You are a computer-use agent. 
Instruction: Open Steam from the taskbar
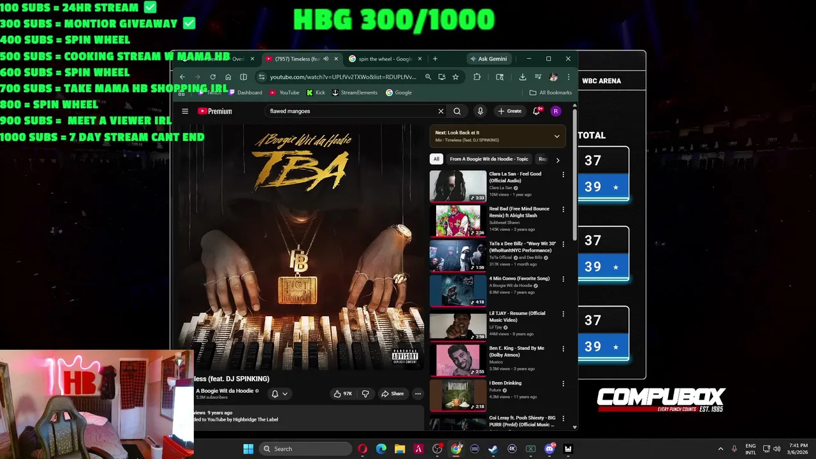pyautogui.click(x=493, y=449)
